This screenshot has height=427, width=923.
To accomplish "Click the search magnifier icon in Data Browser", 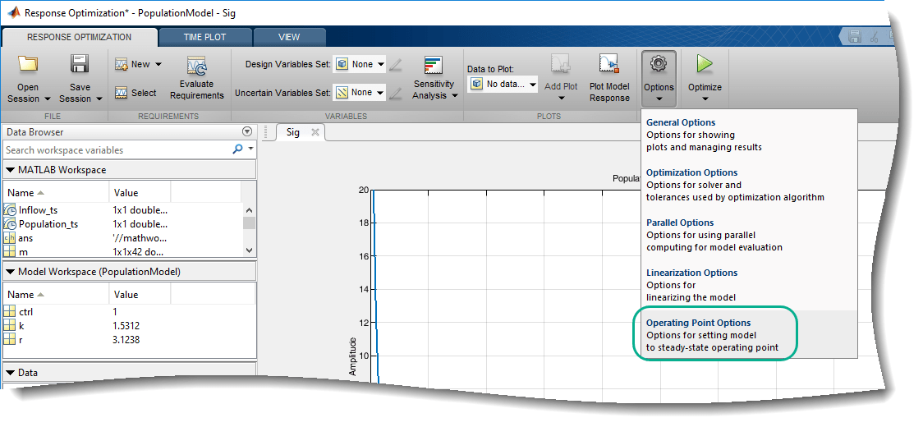I will click(x=237, y=149).
